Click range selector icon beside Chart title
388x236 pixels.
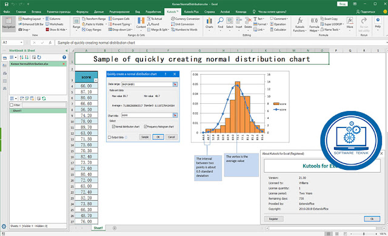click(x=175, y=115)
